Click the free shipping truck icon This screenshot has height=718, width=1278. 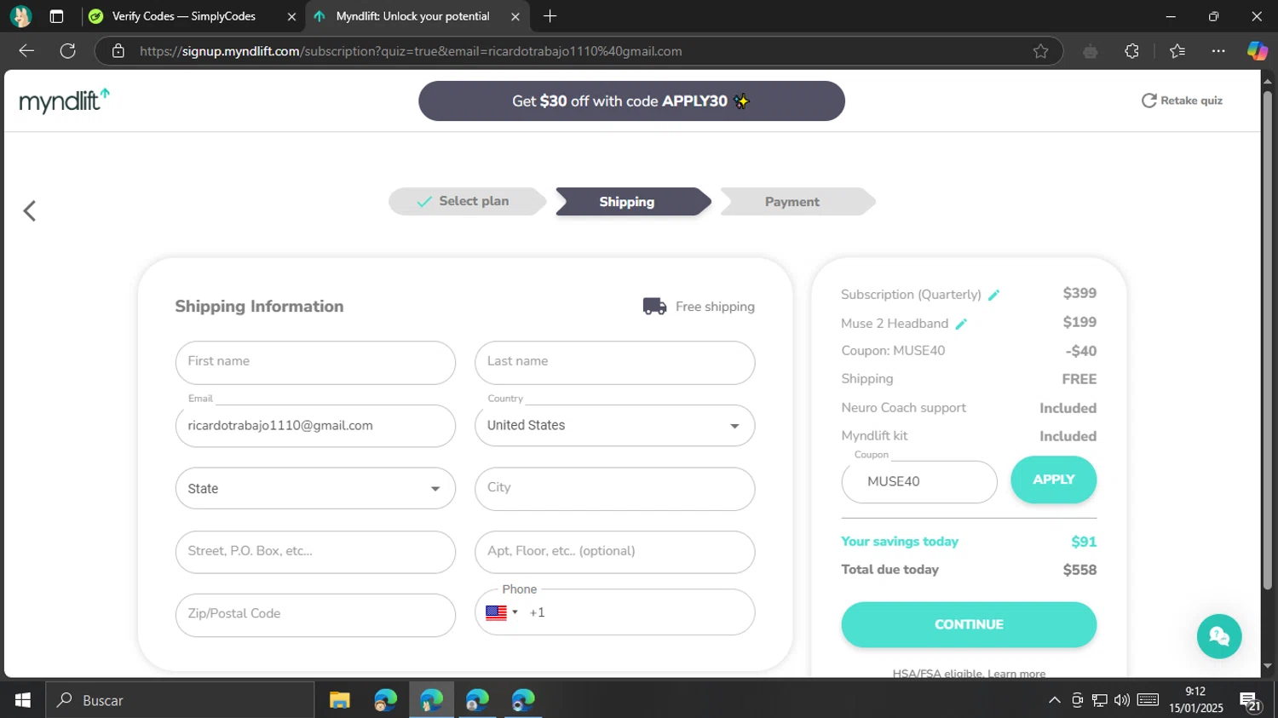[x=654, y=307]
